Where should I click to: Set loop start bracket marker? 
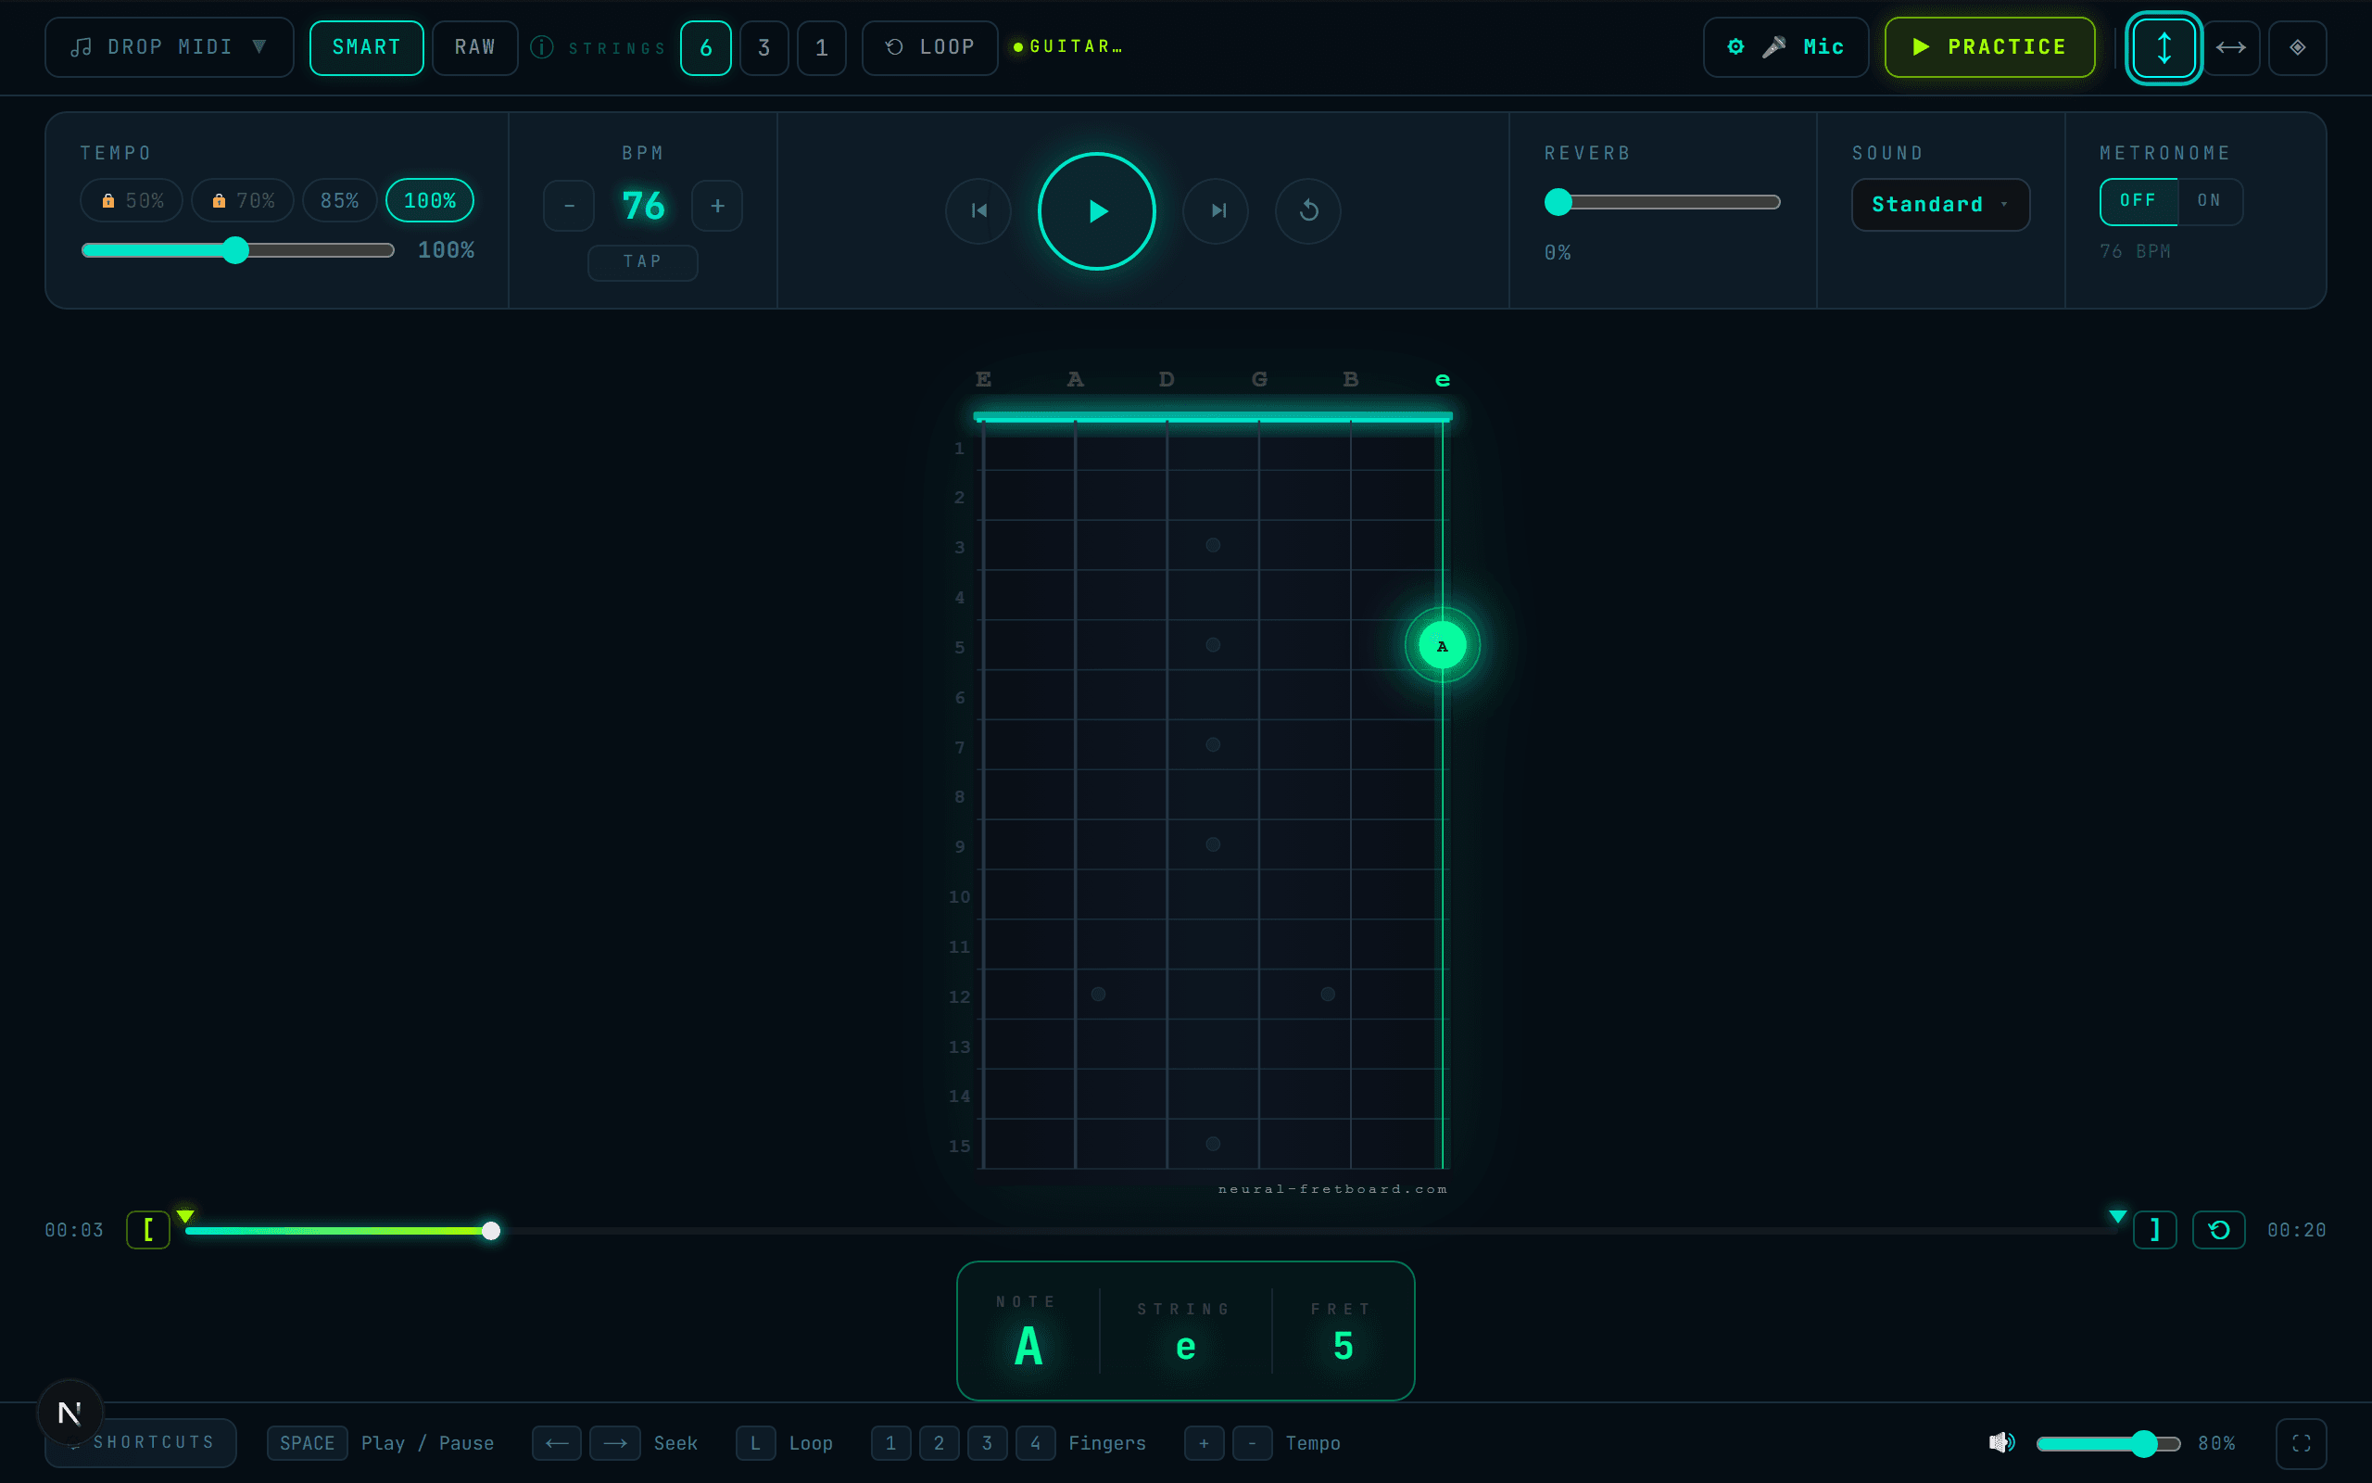pos(148,1230)
